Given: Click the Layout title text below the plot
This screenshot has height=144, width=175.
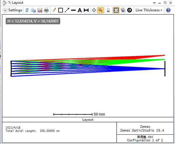Looking at the screenshot, I should [x=88, y=120].
